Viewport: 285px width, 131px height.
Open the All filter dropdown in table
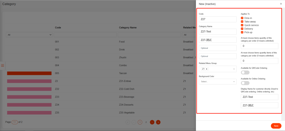click(29, 35)
